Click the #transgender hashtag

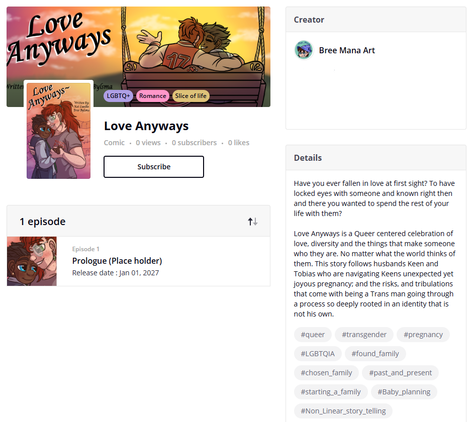(x=364, y=335)
